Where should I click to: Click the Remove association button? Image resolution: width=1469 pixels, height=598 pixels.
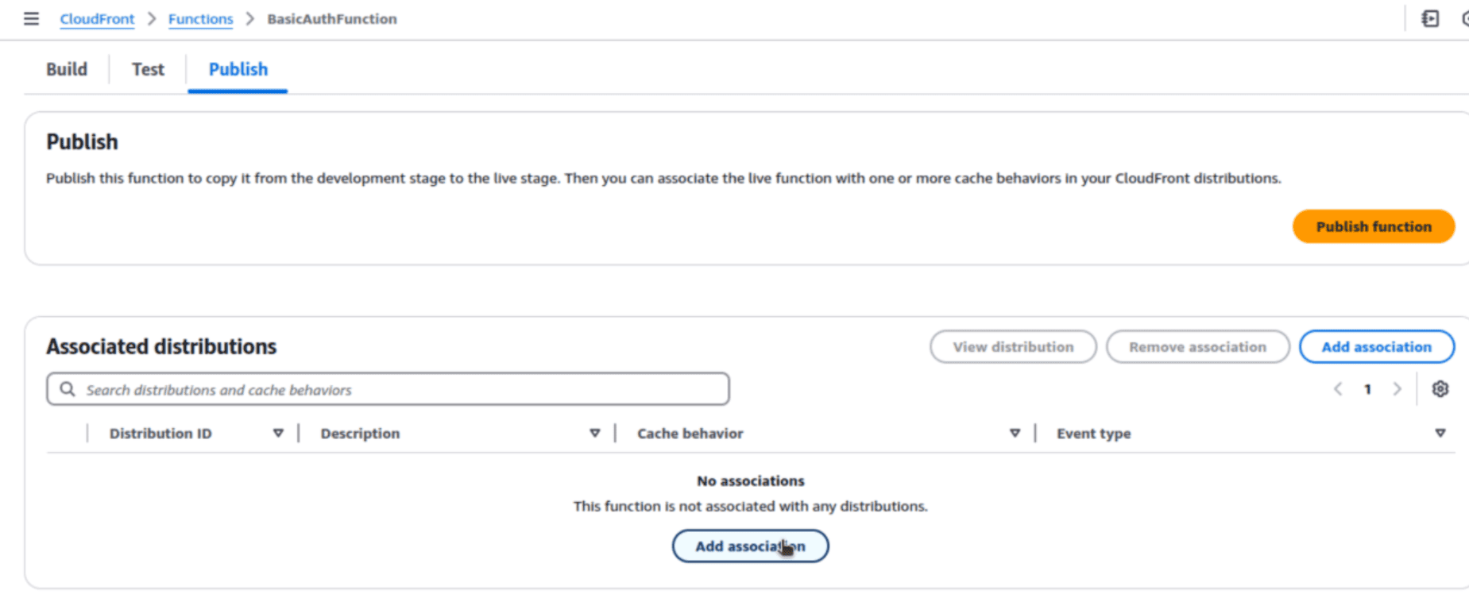pyautogui.click(x=1197, y=347)
